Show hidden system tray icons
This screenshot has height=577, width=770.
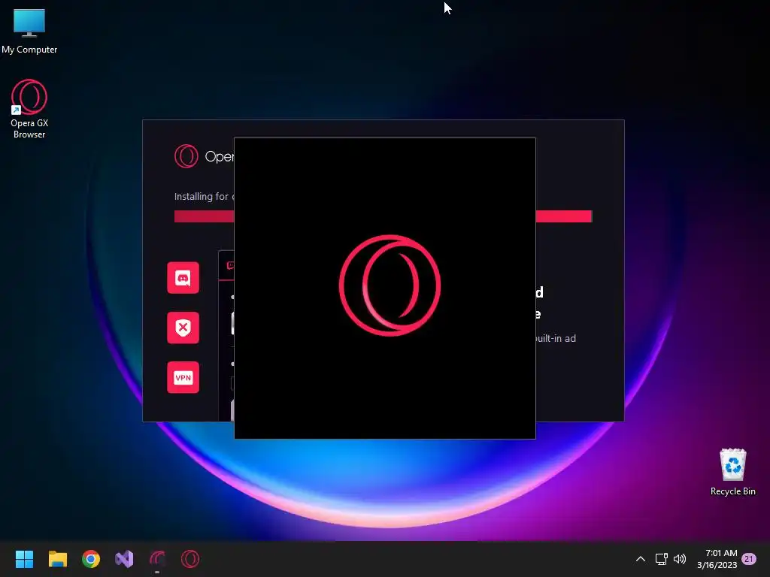tap(641, 559)
